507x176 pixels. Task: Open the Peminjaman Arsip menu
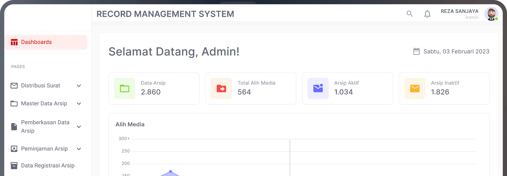[x=46, y=149]
